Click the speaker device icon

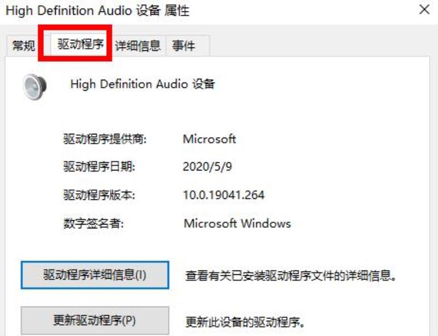coord(34,86)
